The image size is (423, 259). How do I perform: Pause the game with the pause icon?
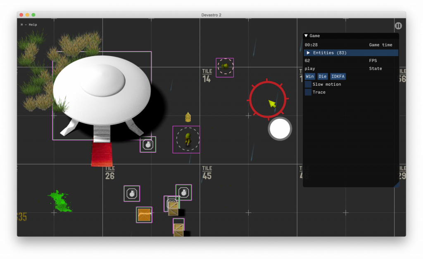coord(398,26)
